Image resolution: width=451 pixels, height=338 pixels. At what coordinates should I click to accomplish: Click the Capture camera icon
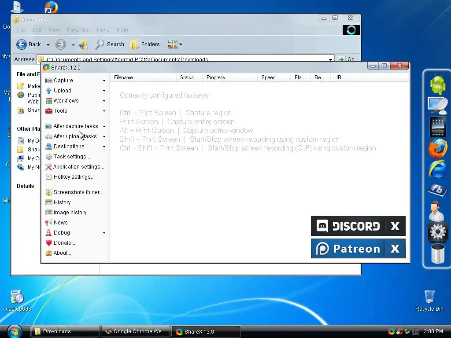(x=49, y=81)
